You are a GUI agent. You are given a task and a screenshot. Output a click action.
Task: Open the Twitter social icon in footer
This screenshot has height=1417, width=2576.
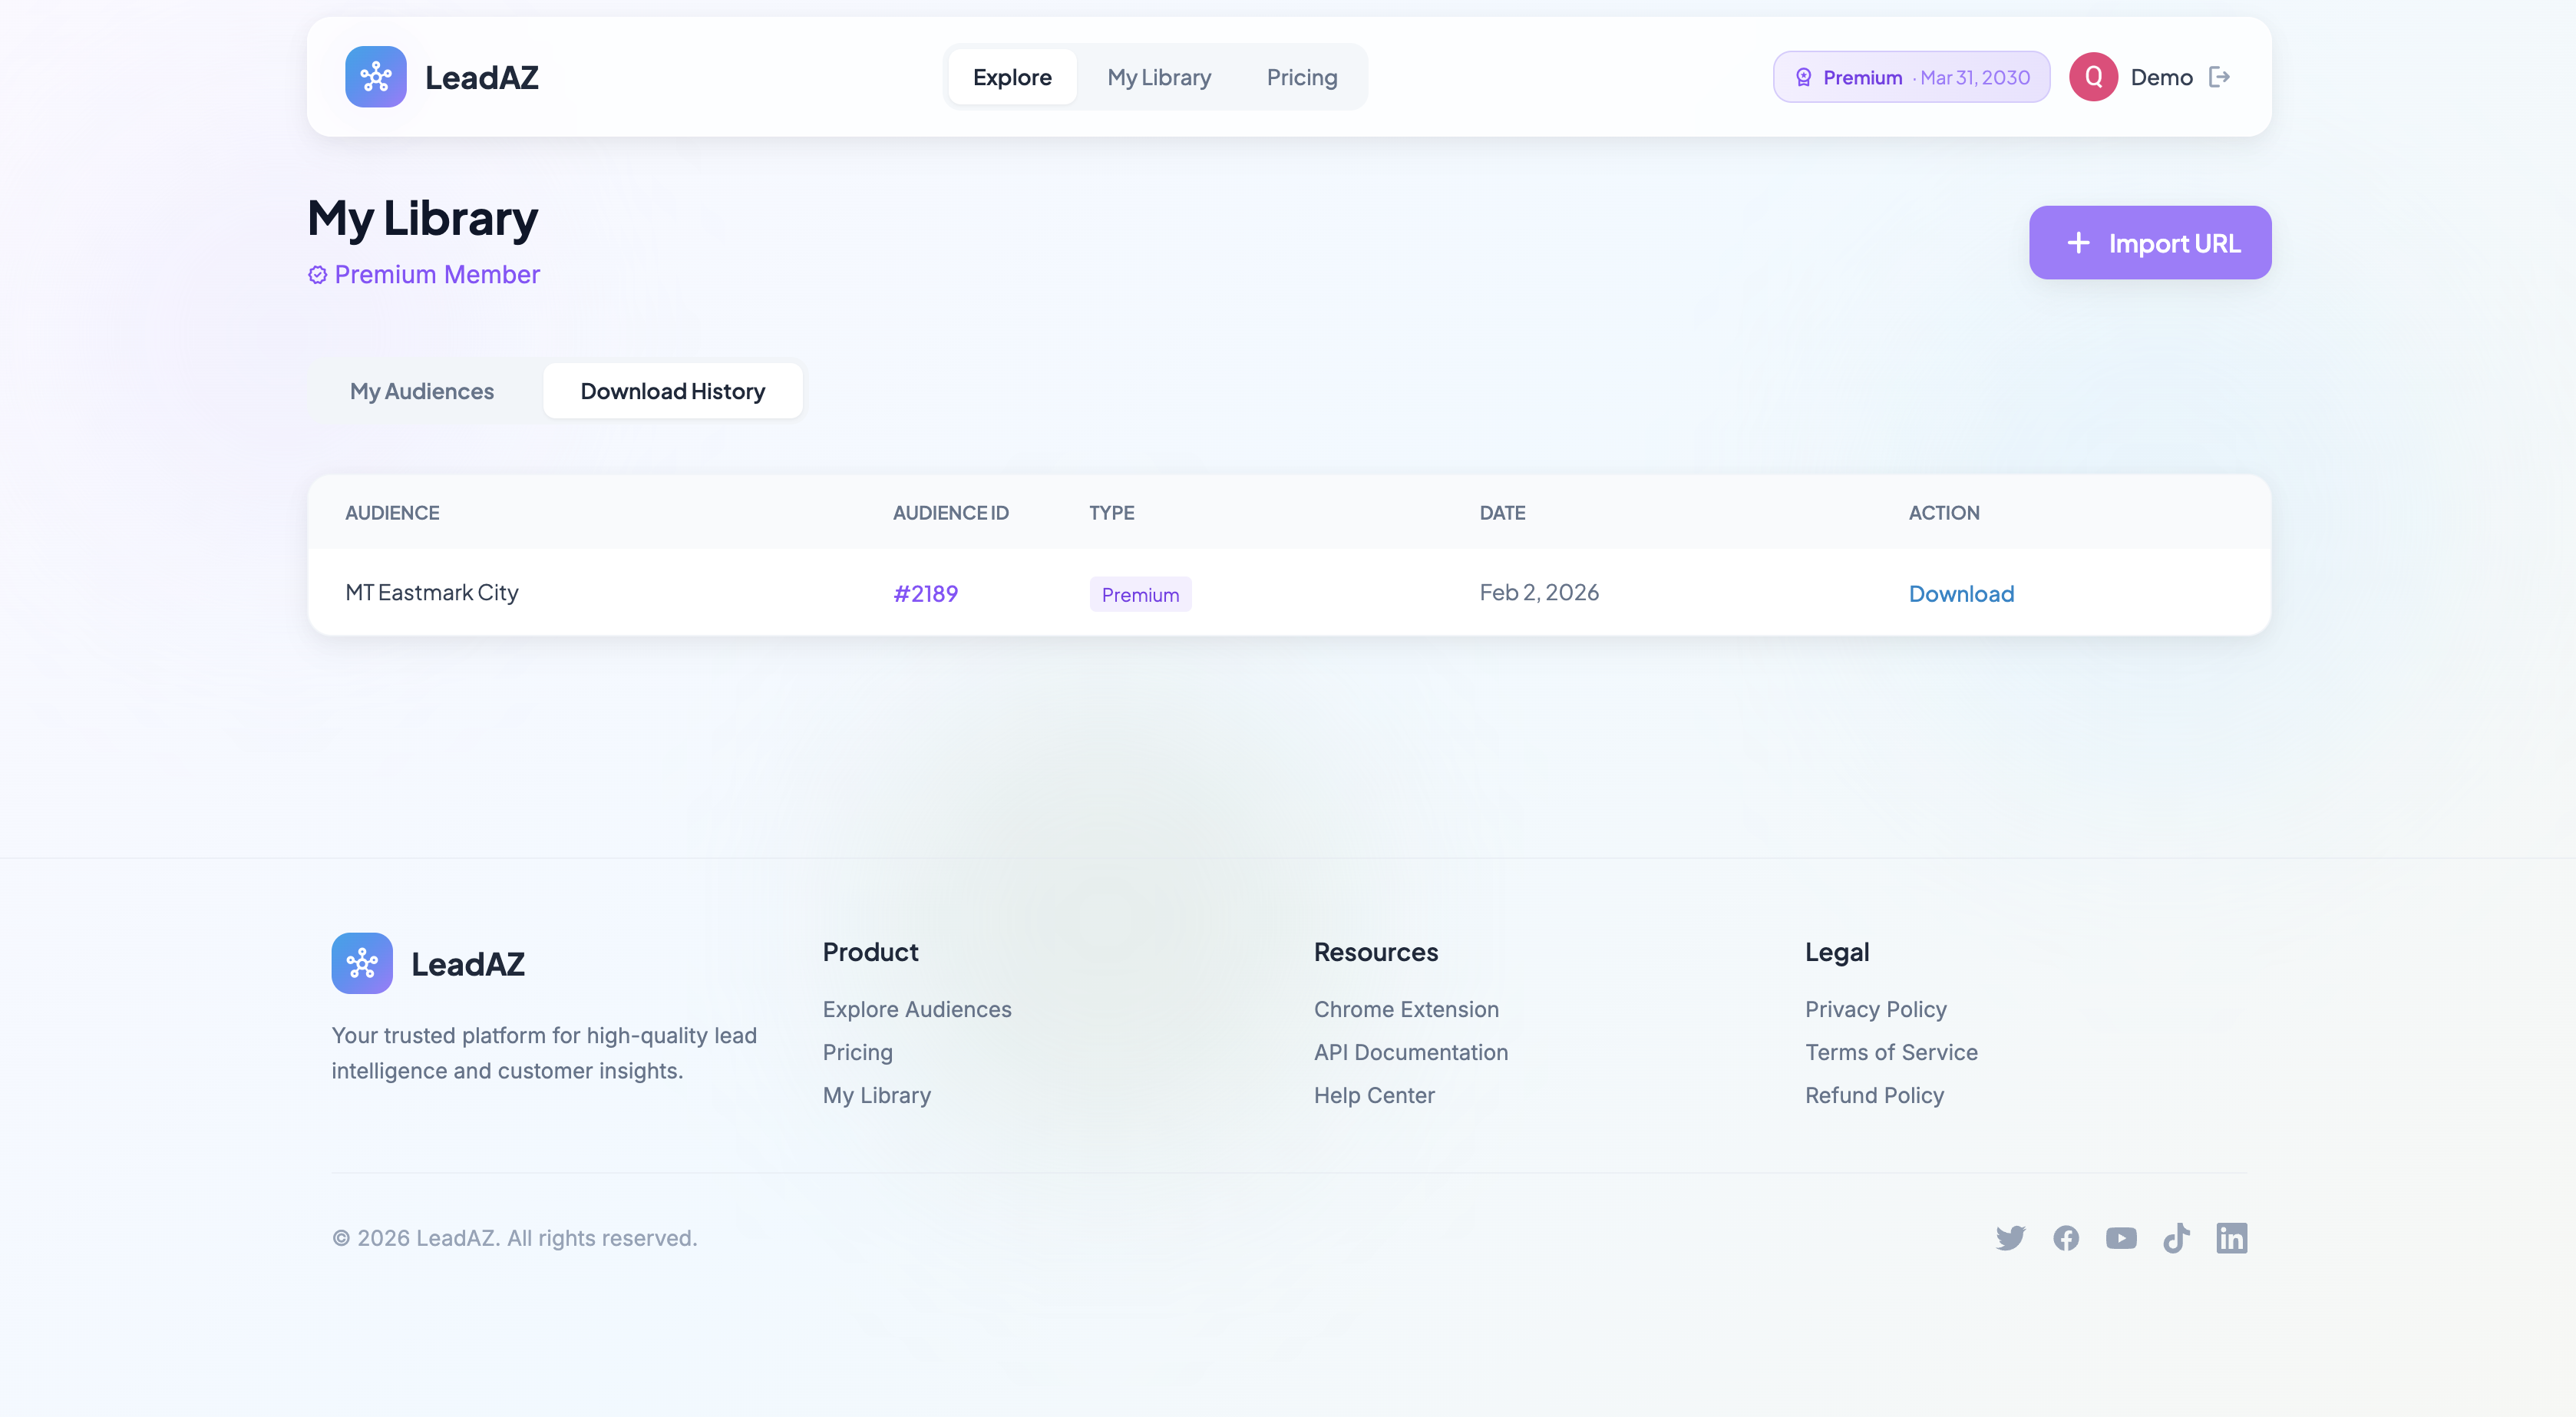point(2010,1238)
